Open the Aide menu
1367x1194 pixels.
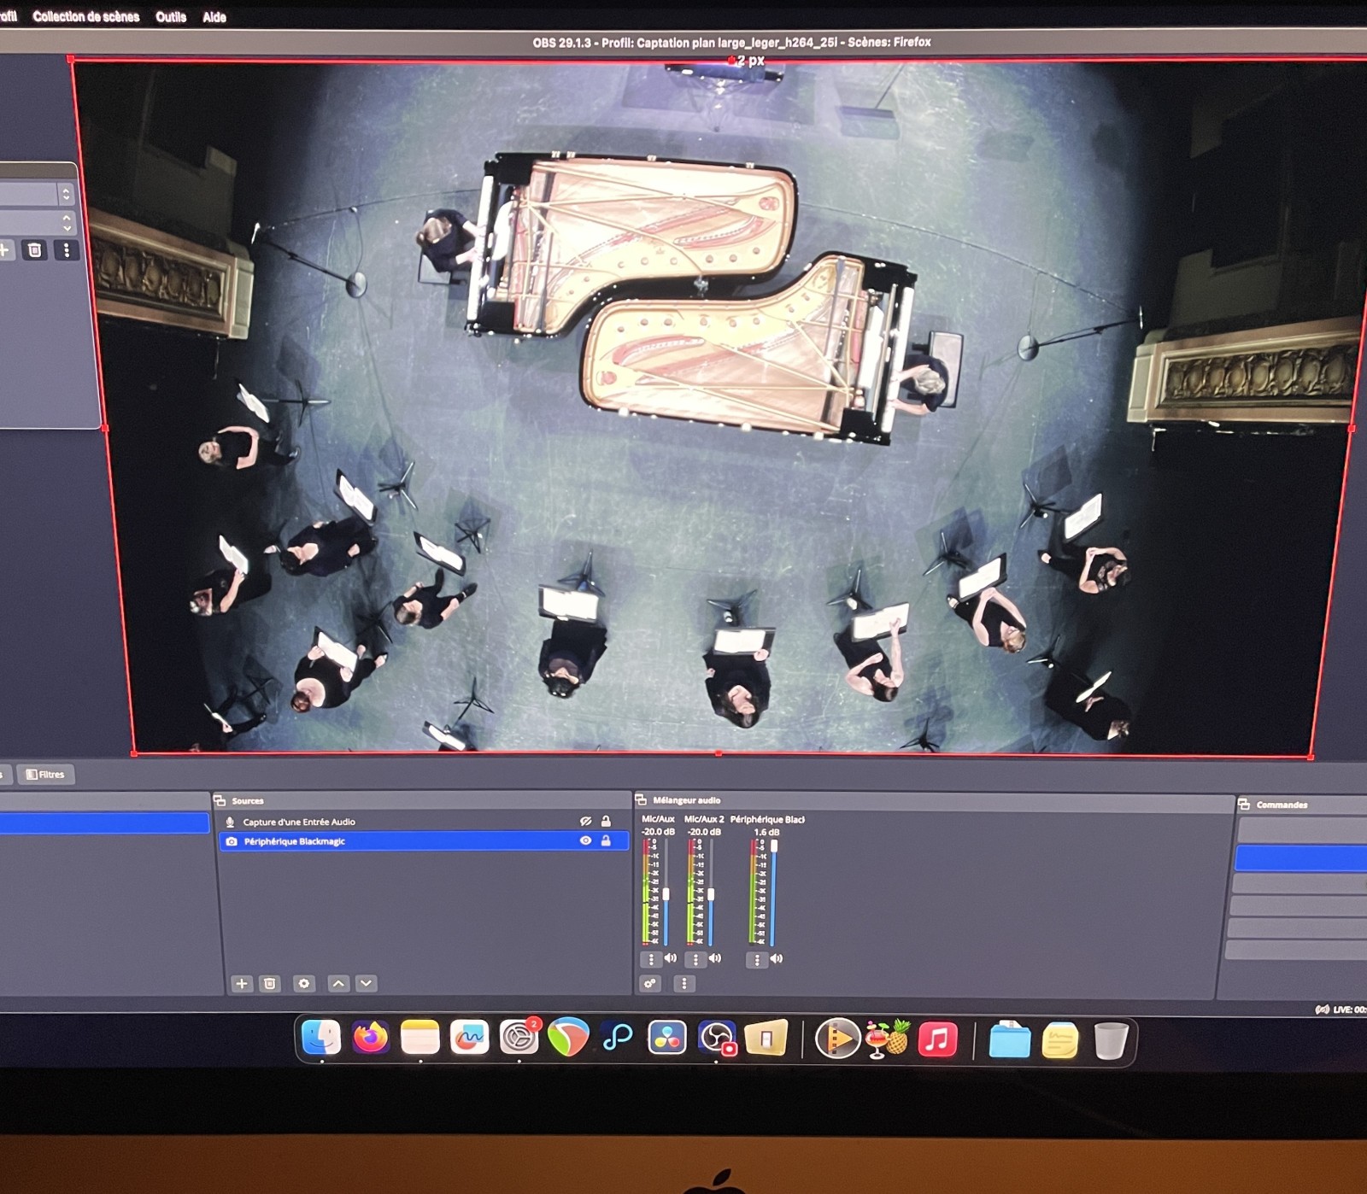click(x=214, y=17)
